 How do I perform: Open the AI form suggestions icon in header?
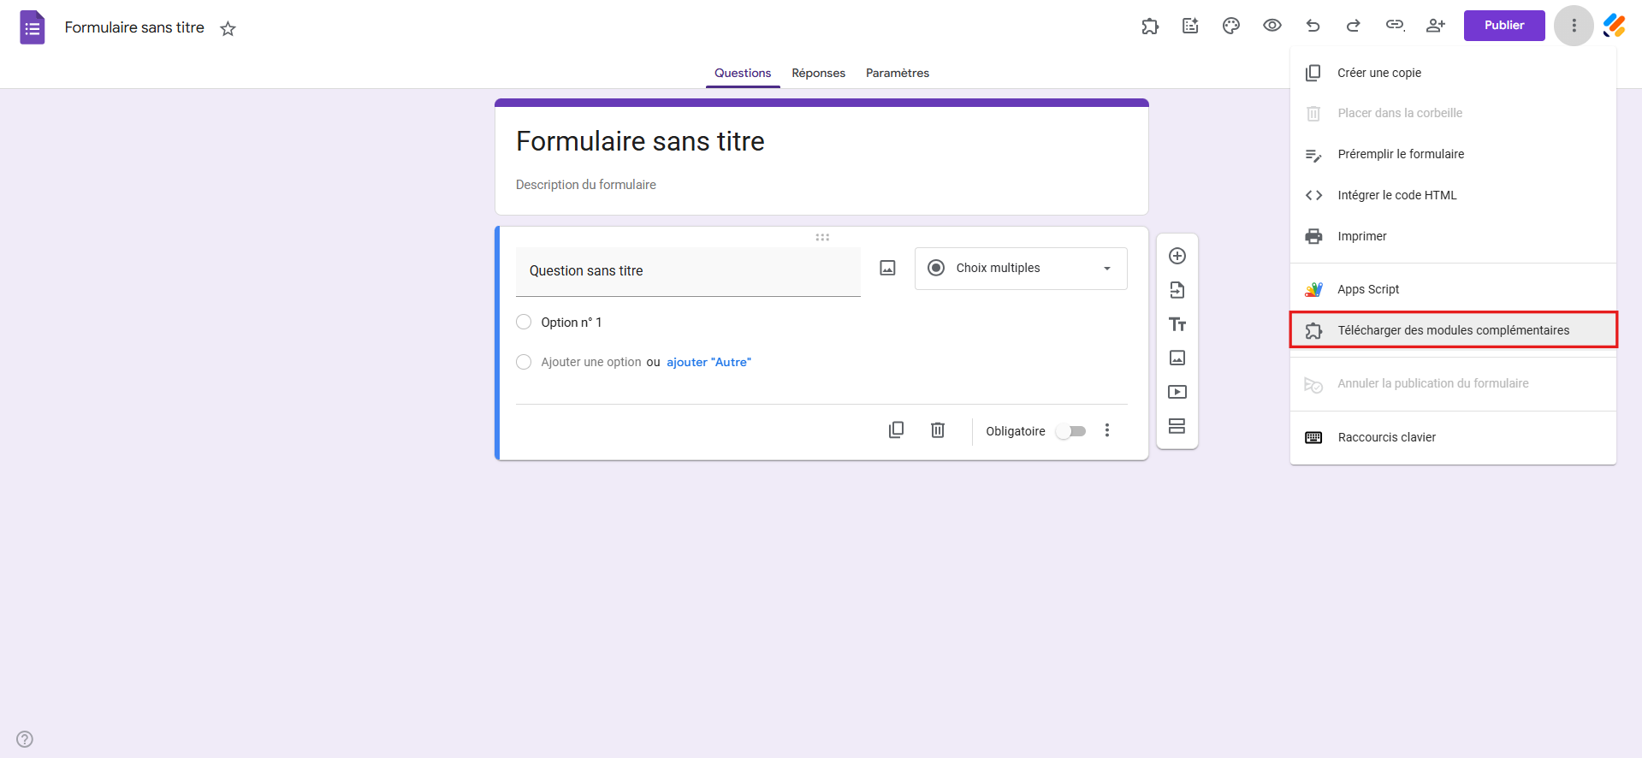click(1190, 26)
